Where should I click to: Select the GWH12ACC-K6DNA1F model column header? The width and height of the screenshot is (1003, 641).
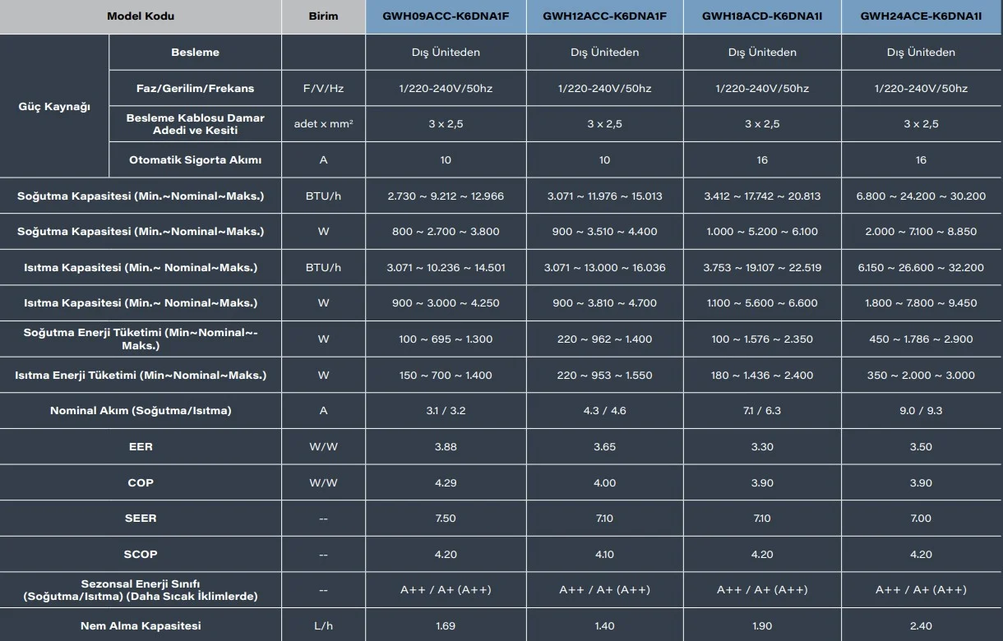click(x=604, y=16)
